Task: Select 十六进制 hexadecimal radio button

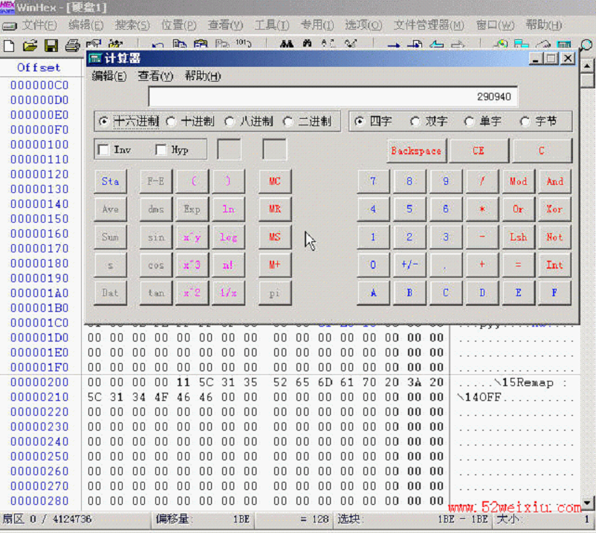Action: 103,122
